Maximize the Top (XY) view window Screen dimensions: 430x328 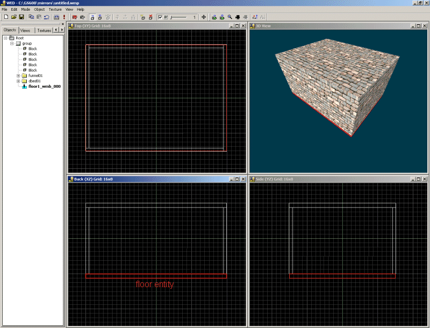(x=237, y=26)
